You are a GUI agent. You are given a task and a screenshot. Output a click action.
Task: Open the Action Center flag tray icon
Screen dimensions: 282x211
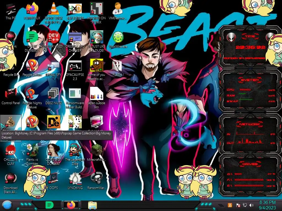pyautogui.click(x=238, y=205)
